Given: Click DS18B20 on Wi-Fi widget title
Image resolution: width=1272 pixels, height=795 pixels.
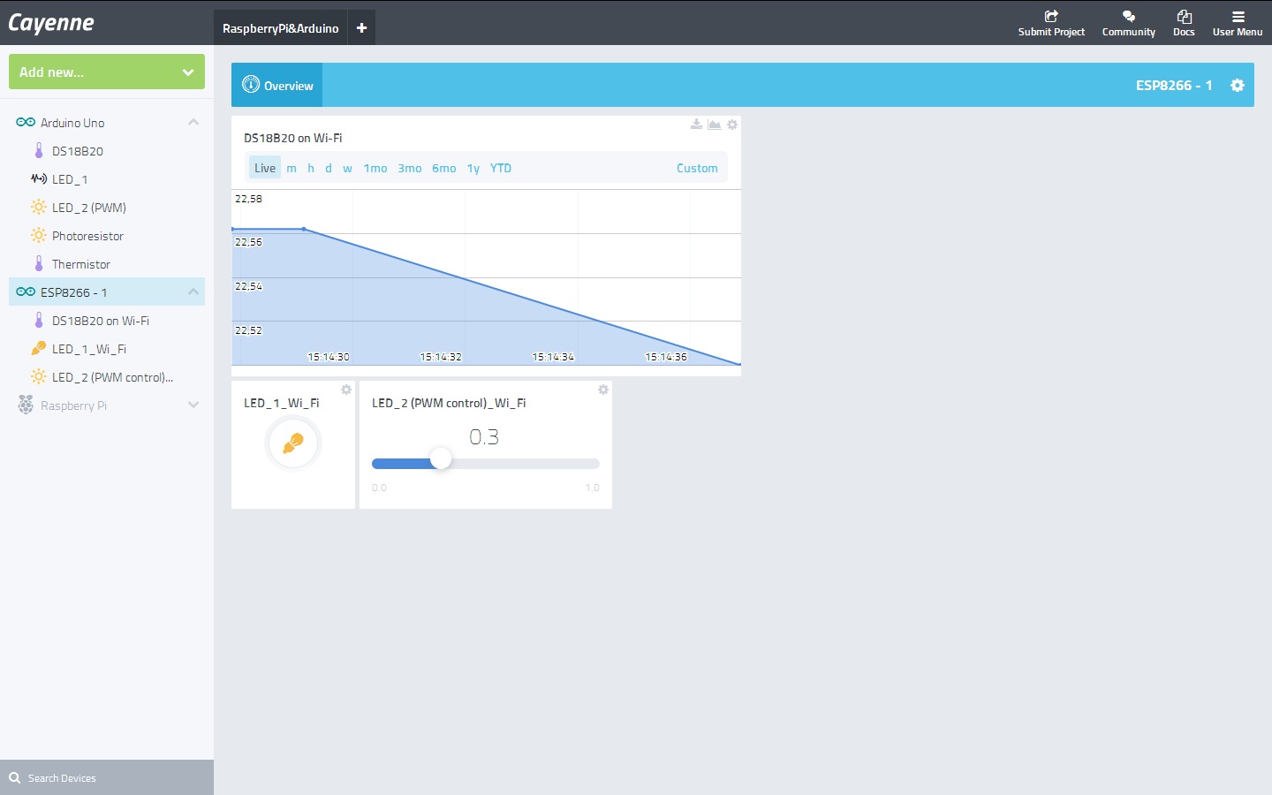Looking at the screenshot, I should [293, 138].
